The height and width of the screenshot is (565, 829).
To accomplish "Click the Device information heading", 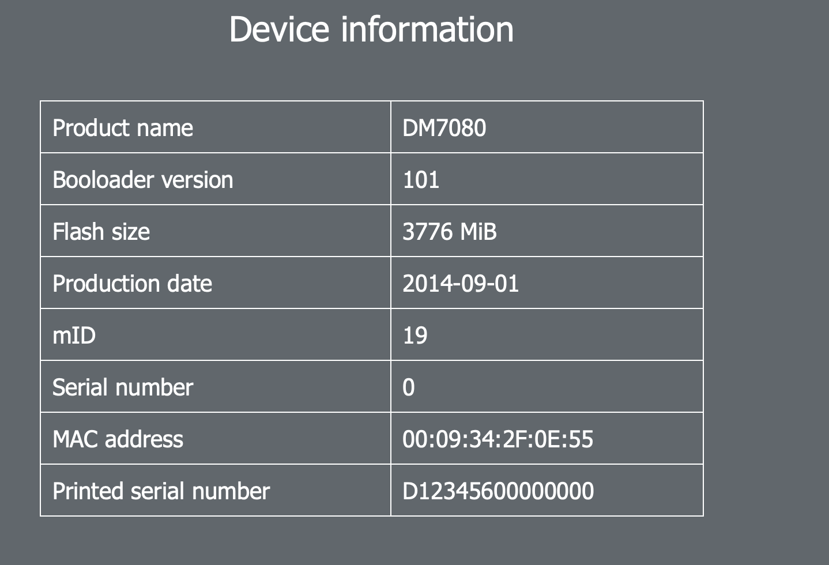I will click(x=371, y=29).
